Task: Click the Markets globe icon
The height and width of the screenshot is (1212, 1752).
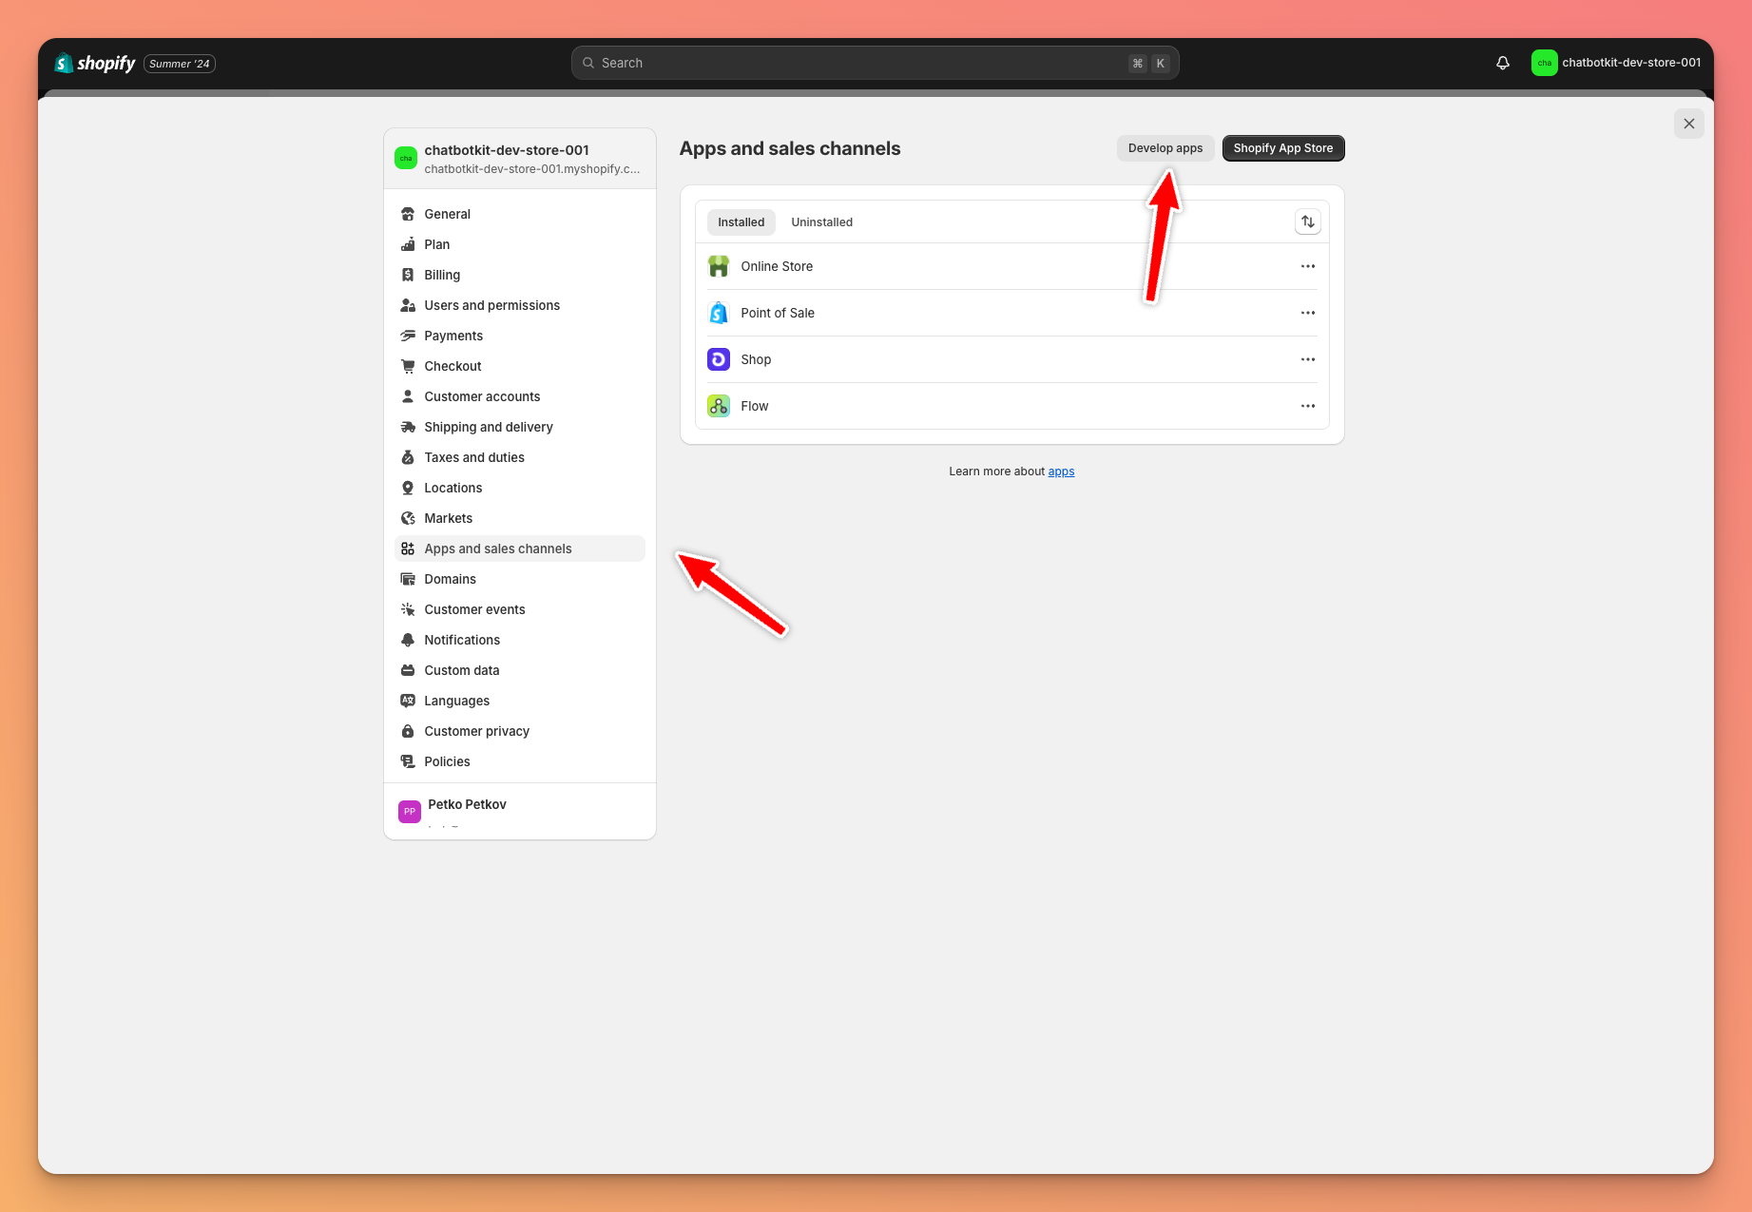Action: click(x=408, y=518)
